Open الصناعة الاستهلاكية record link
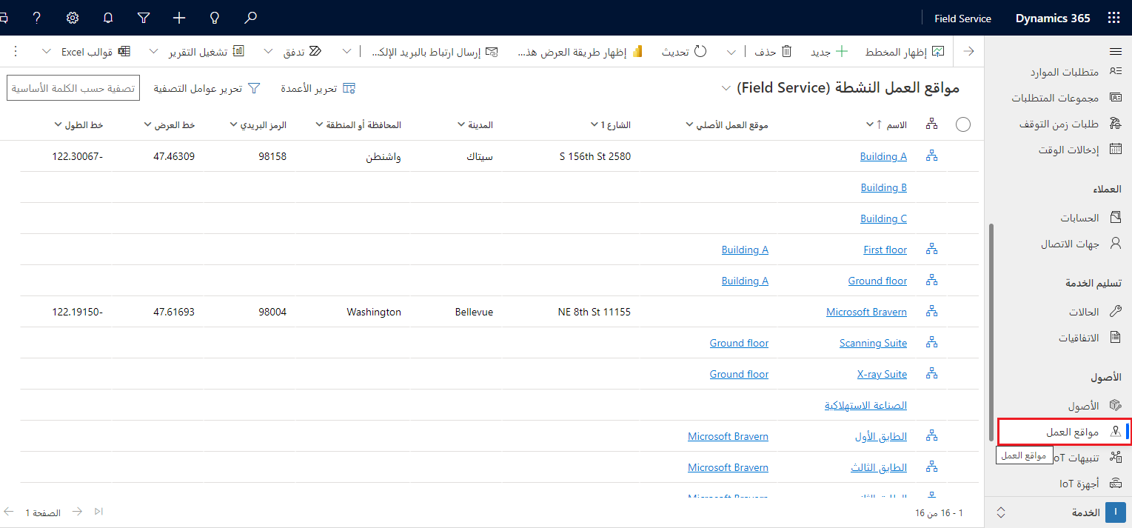The image size is (1132, 528). point(865,405)
